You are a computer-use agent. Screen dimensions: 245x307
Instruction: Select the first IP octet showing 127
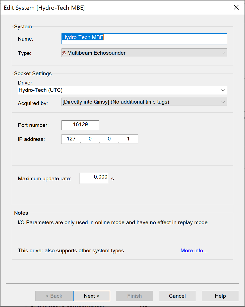71,139
